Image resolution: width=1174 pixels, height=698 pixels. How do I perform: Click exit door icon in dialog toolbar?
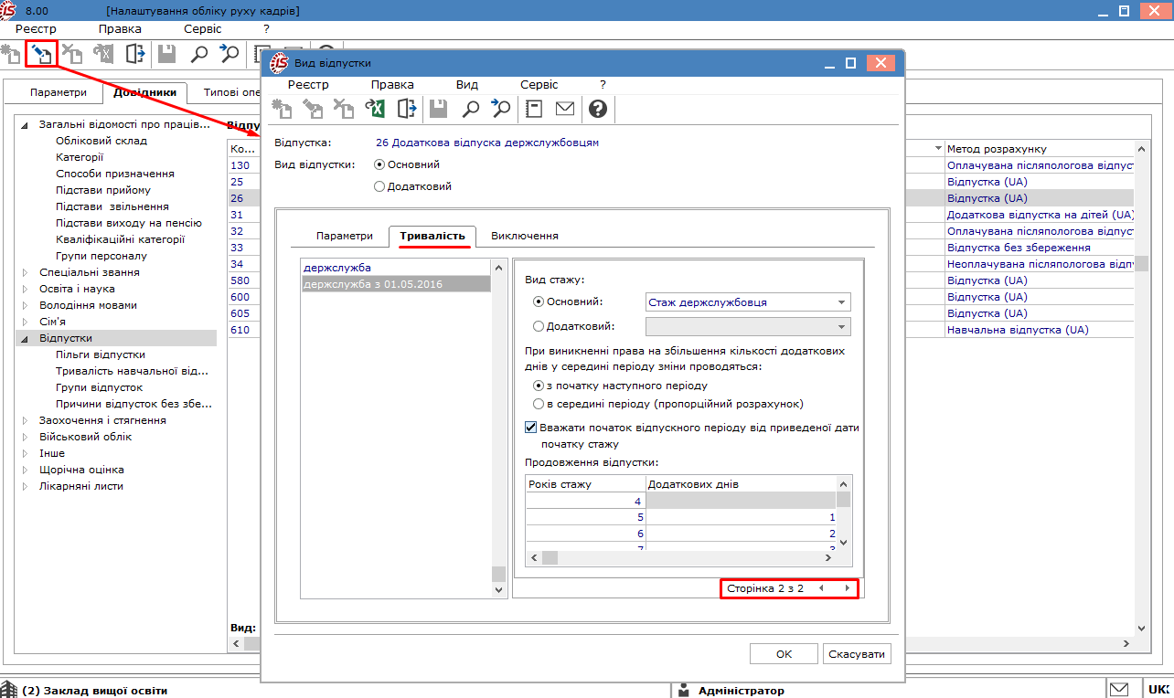coord(407,109)
